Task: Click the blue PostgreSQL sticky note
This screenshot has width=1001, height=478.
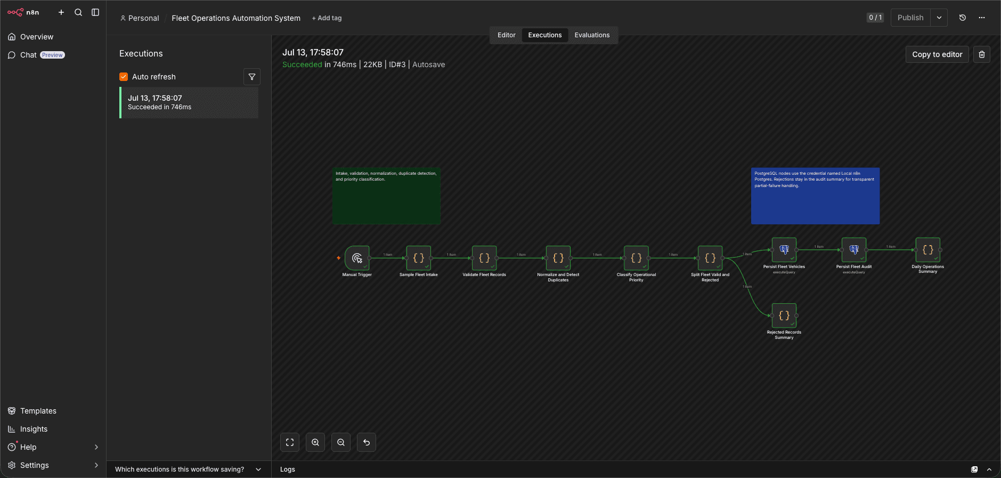Action: click(x=815, y=196)
